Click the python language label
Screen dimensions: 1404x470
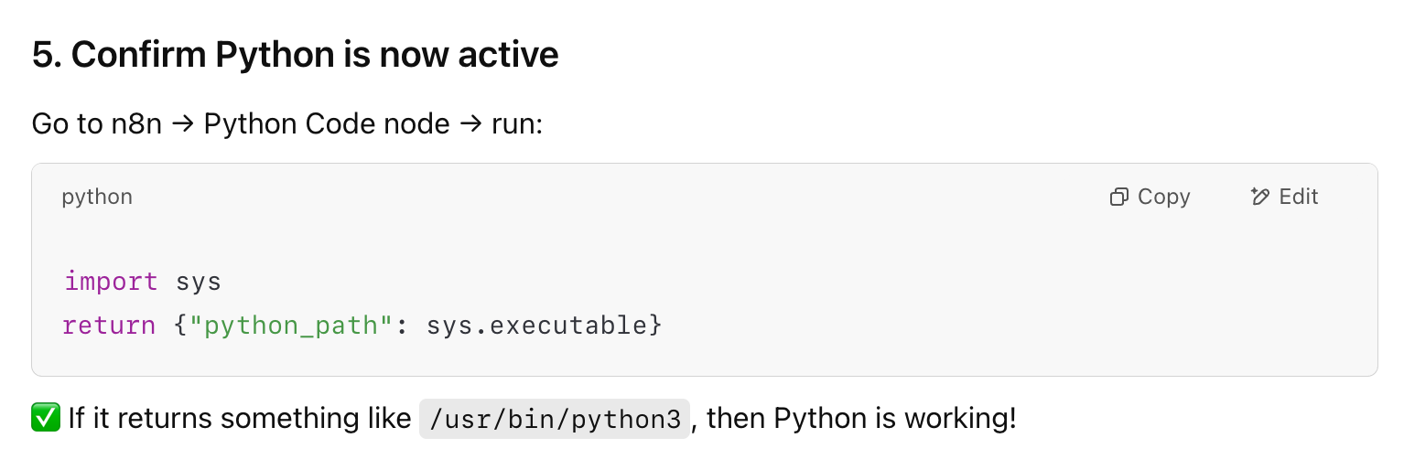pos(97,197)
